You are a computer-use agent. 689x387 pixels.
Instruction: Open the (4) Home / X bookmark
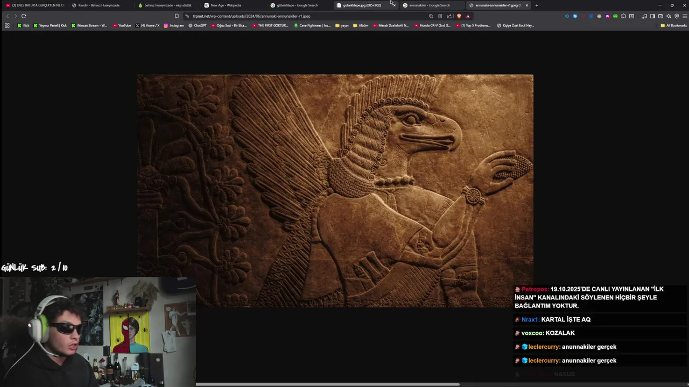tap(147, 25)
